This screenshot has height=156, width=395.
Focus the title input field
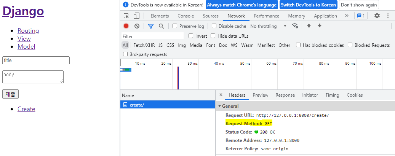click(x=36, y=60)
